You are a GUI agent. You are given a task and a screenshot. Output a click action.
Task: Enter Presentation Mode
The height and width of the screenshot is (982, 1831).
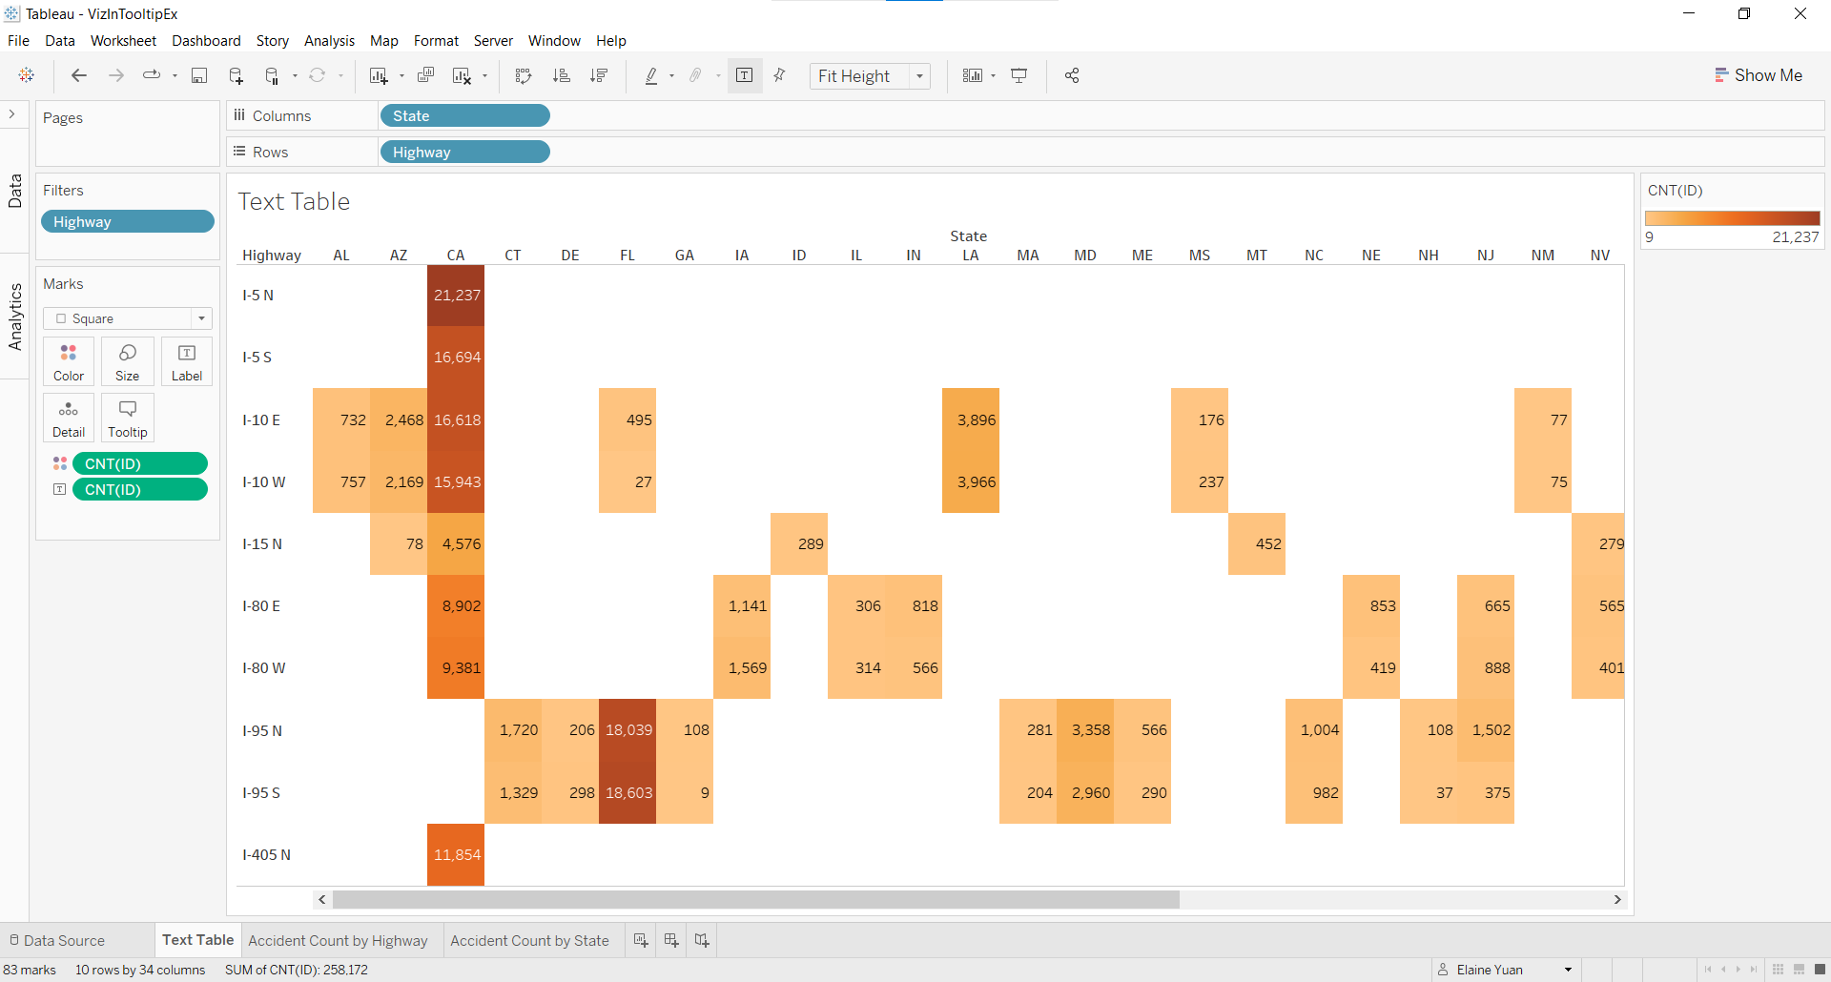(x=1019, y=75)
